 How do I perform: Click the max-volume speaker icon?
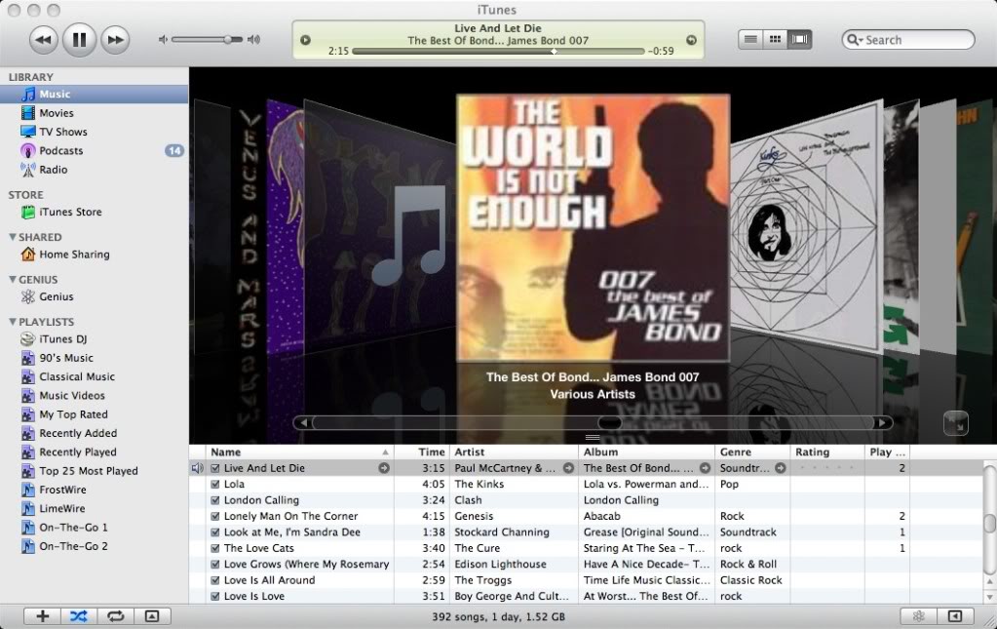point(253,39)
